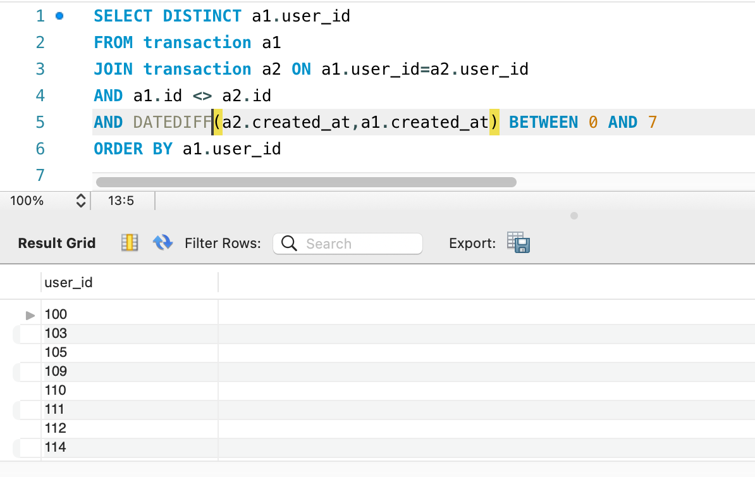Viewport: 755px width, 477px height.
Task: Click the row pointer arrow beside 100
Action: click(x=30, y=315)
